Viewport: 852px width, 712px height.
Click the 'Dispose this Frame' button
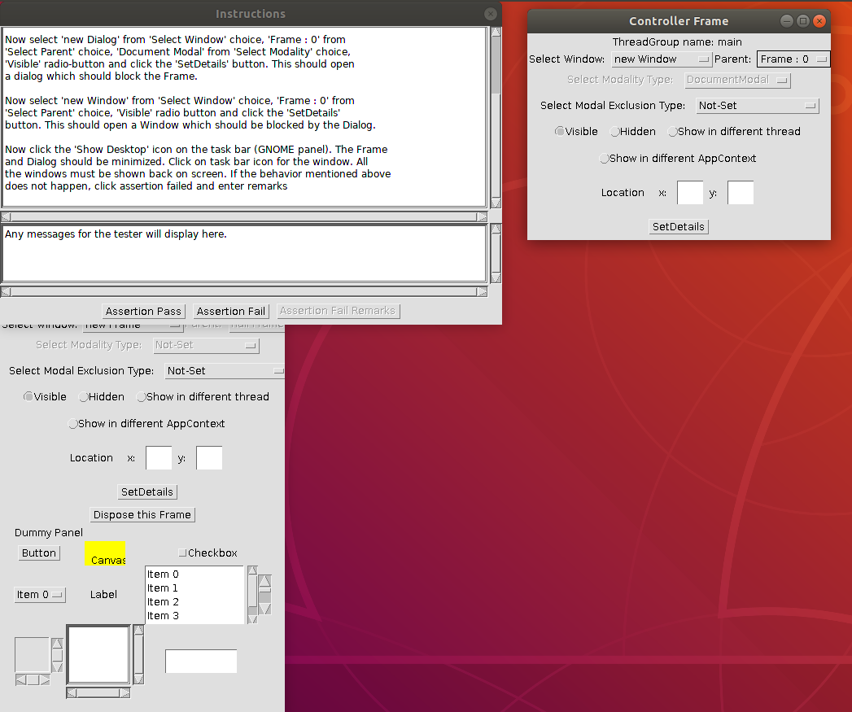142,515
